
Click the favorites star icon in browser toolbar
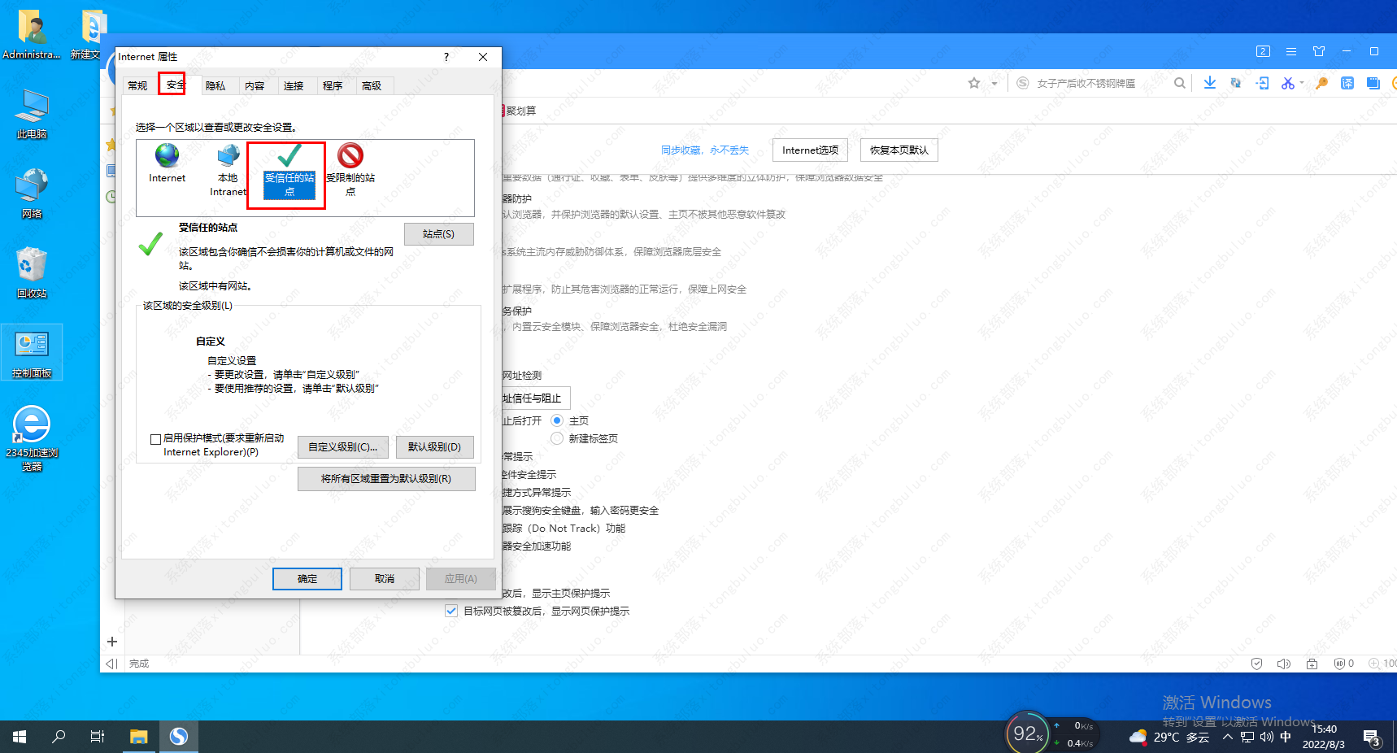point(974,83)
